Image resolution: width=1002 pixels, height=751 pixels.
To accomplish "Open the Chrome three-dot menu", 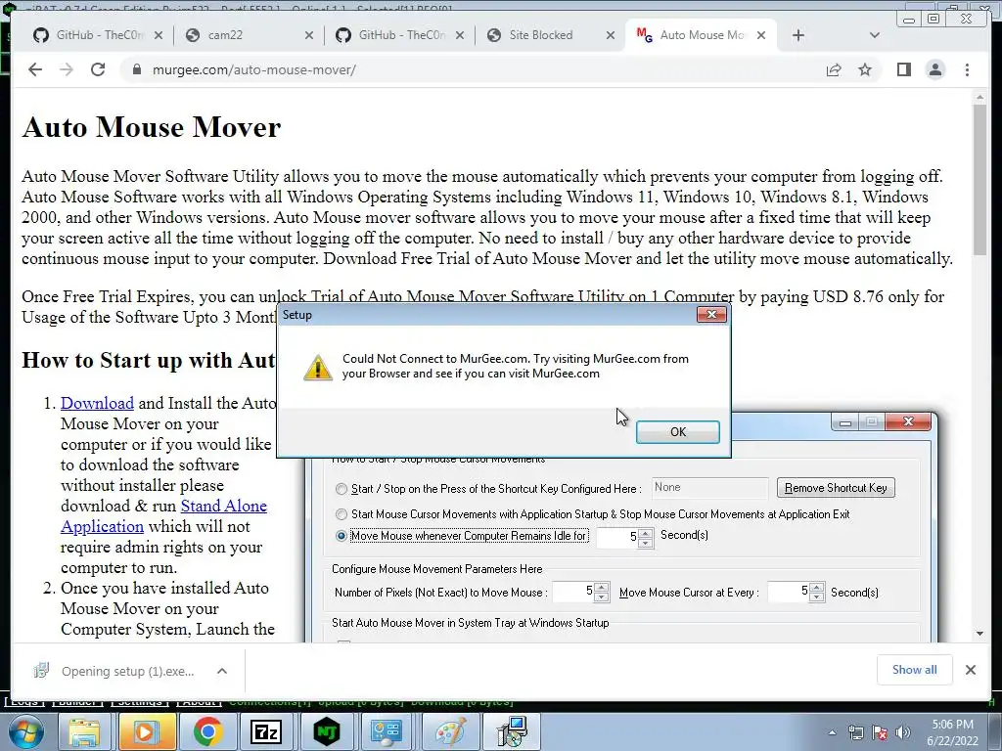I will [x=967, y=69].
